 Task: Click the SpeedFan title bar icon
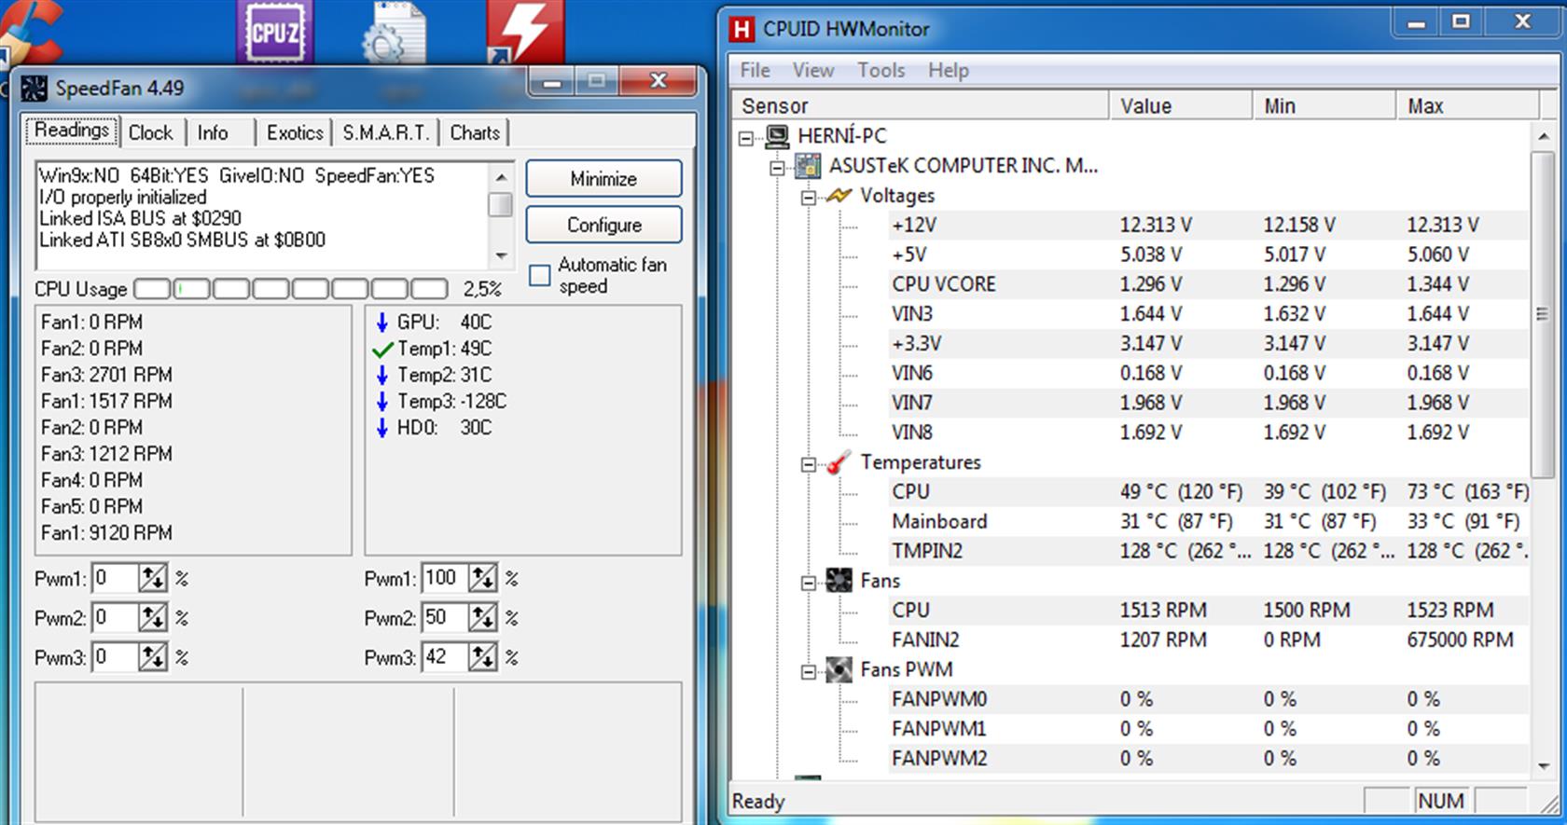point(34,89)
